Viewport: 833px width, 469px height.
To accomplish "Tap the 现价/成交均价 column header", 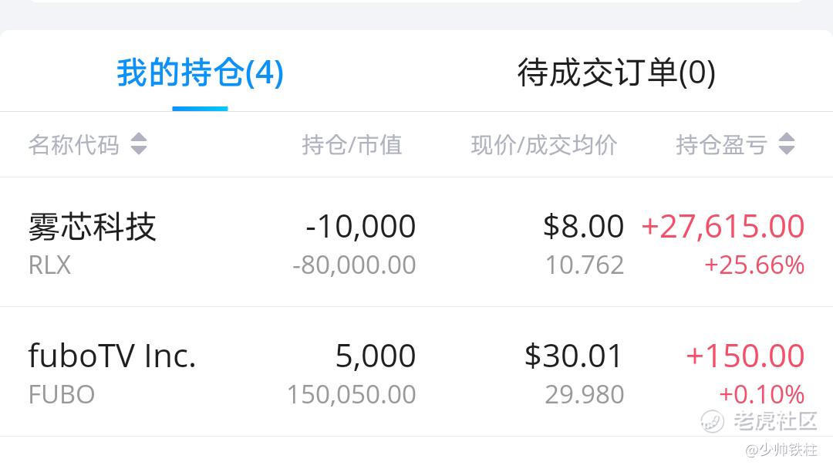I will tap(544, 144).
